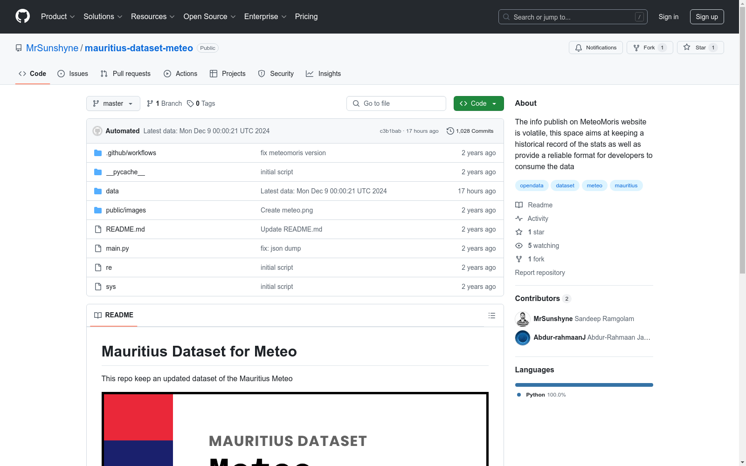Click the Readme book icon in About
Image resolution: width=746 pixels, height=466 pixels.
pyautogui.click(x=519, y=205)
